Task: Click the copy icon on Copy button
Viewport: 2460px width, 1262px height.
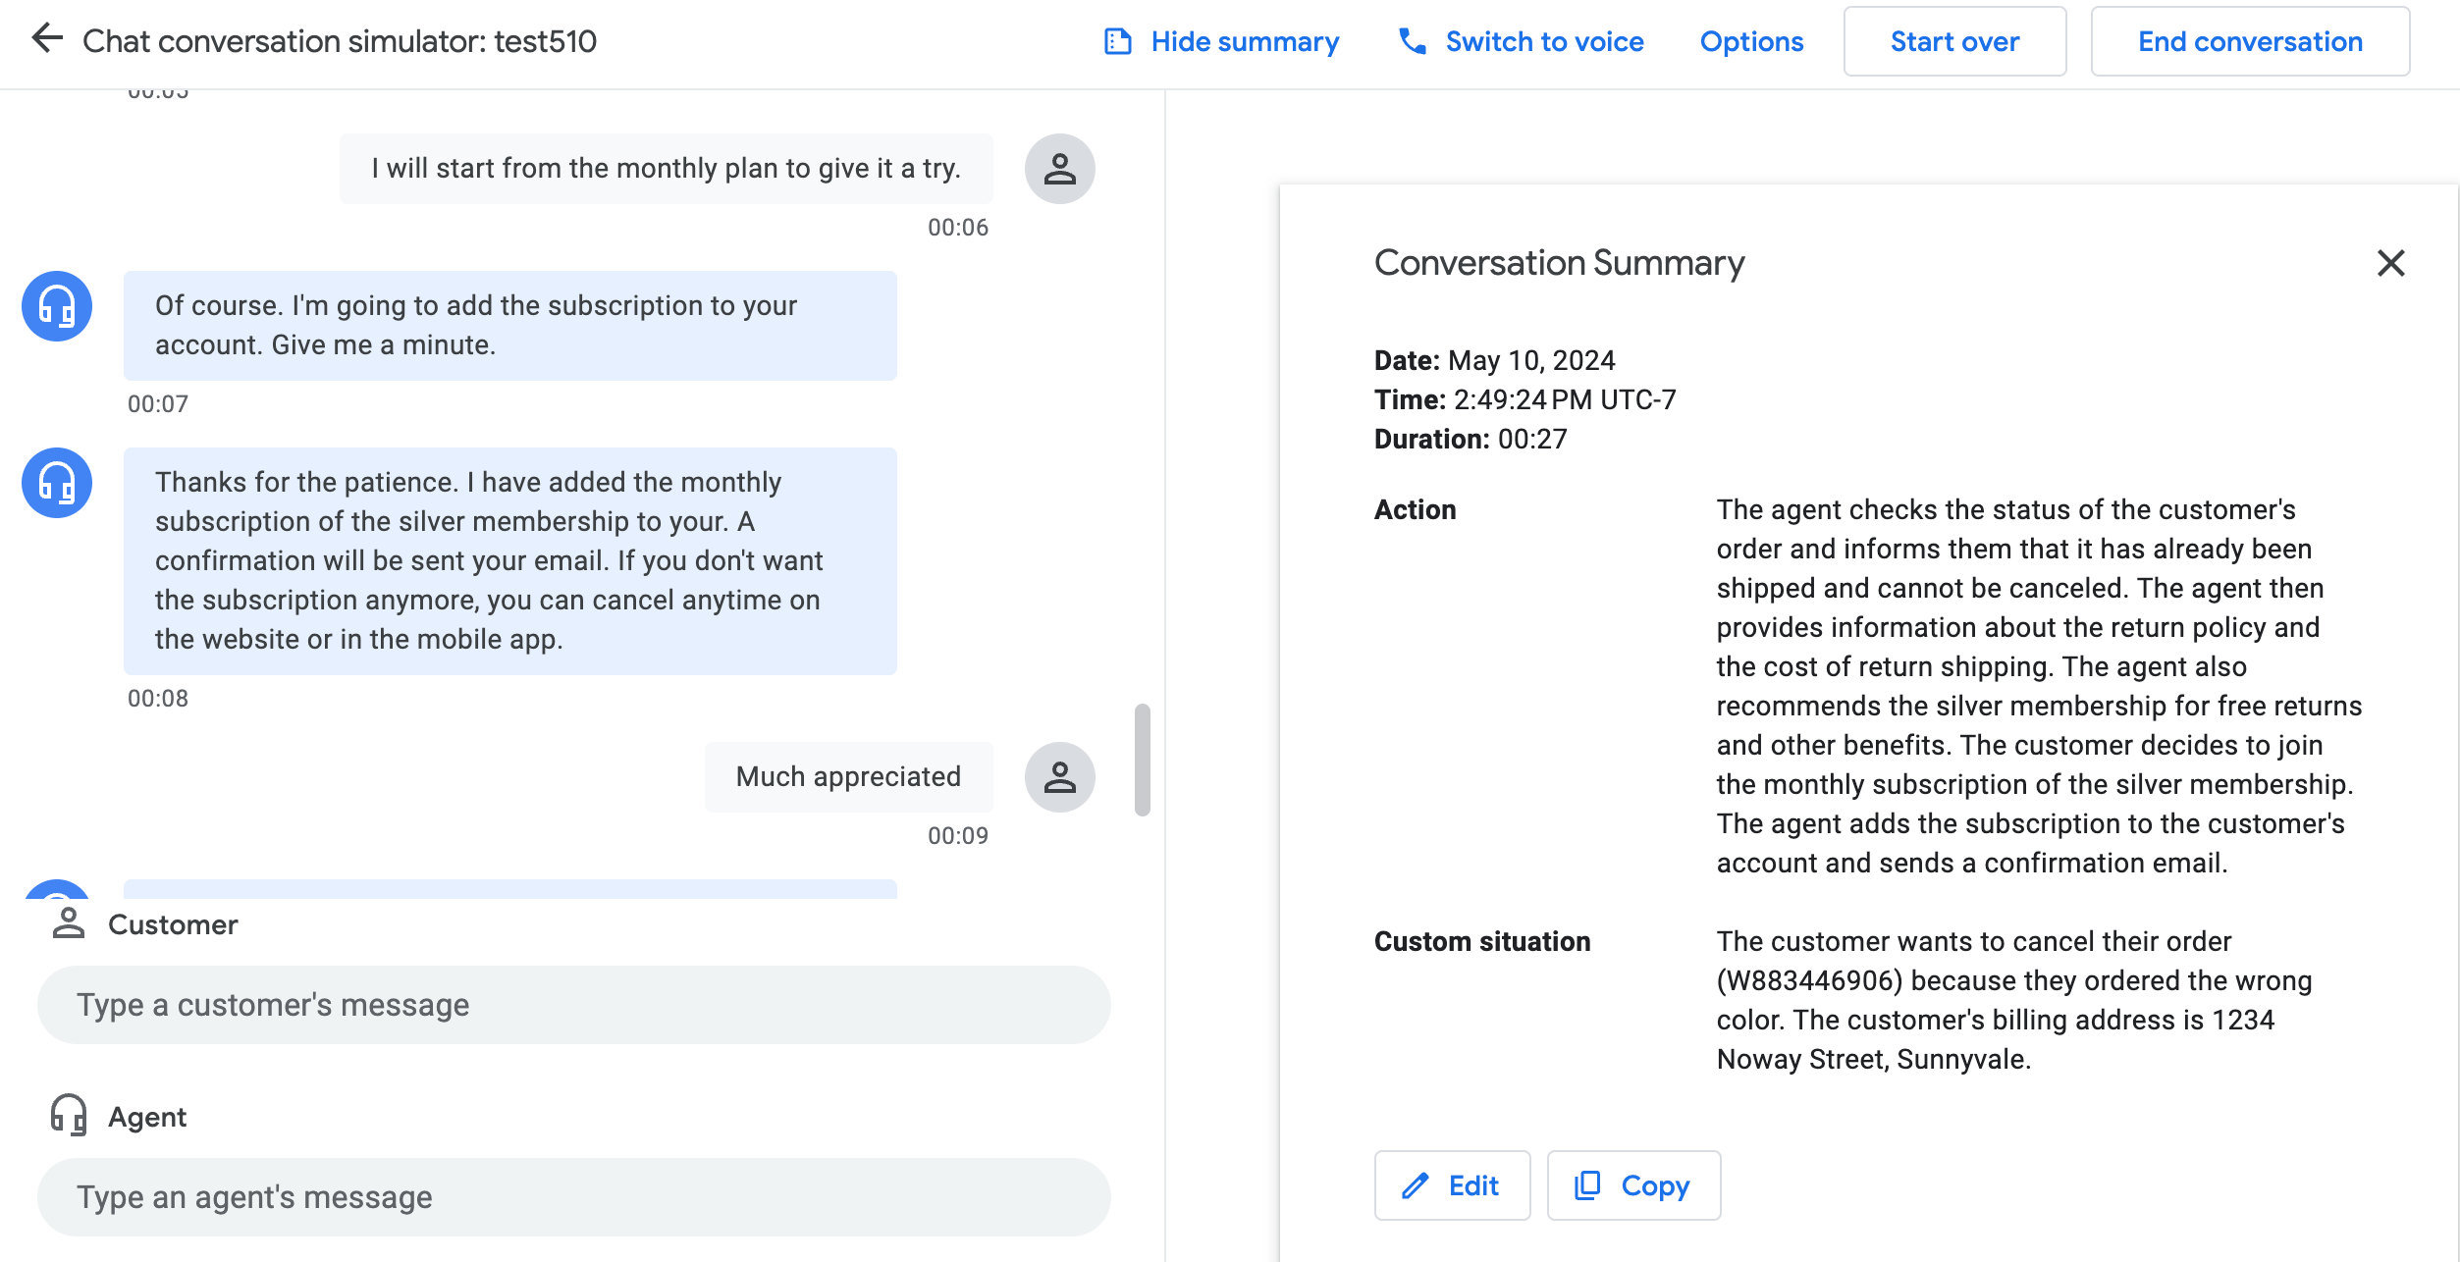Action: pyautogui.click(x=1587, y=1185)
